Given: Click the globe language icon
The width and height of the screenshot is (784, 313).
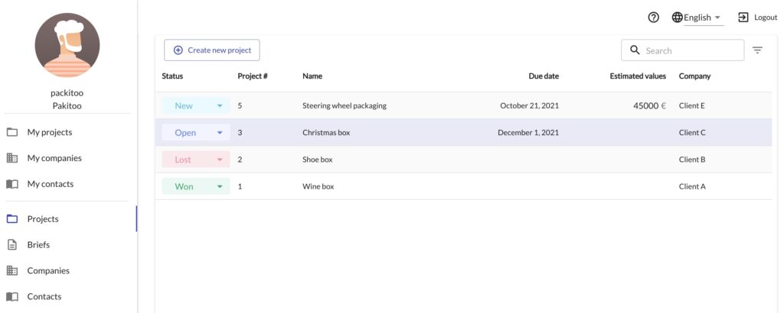Looking at the screenshot, I should point(677,18).
